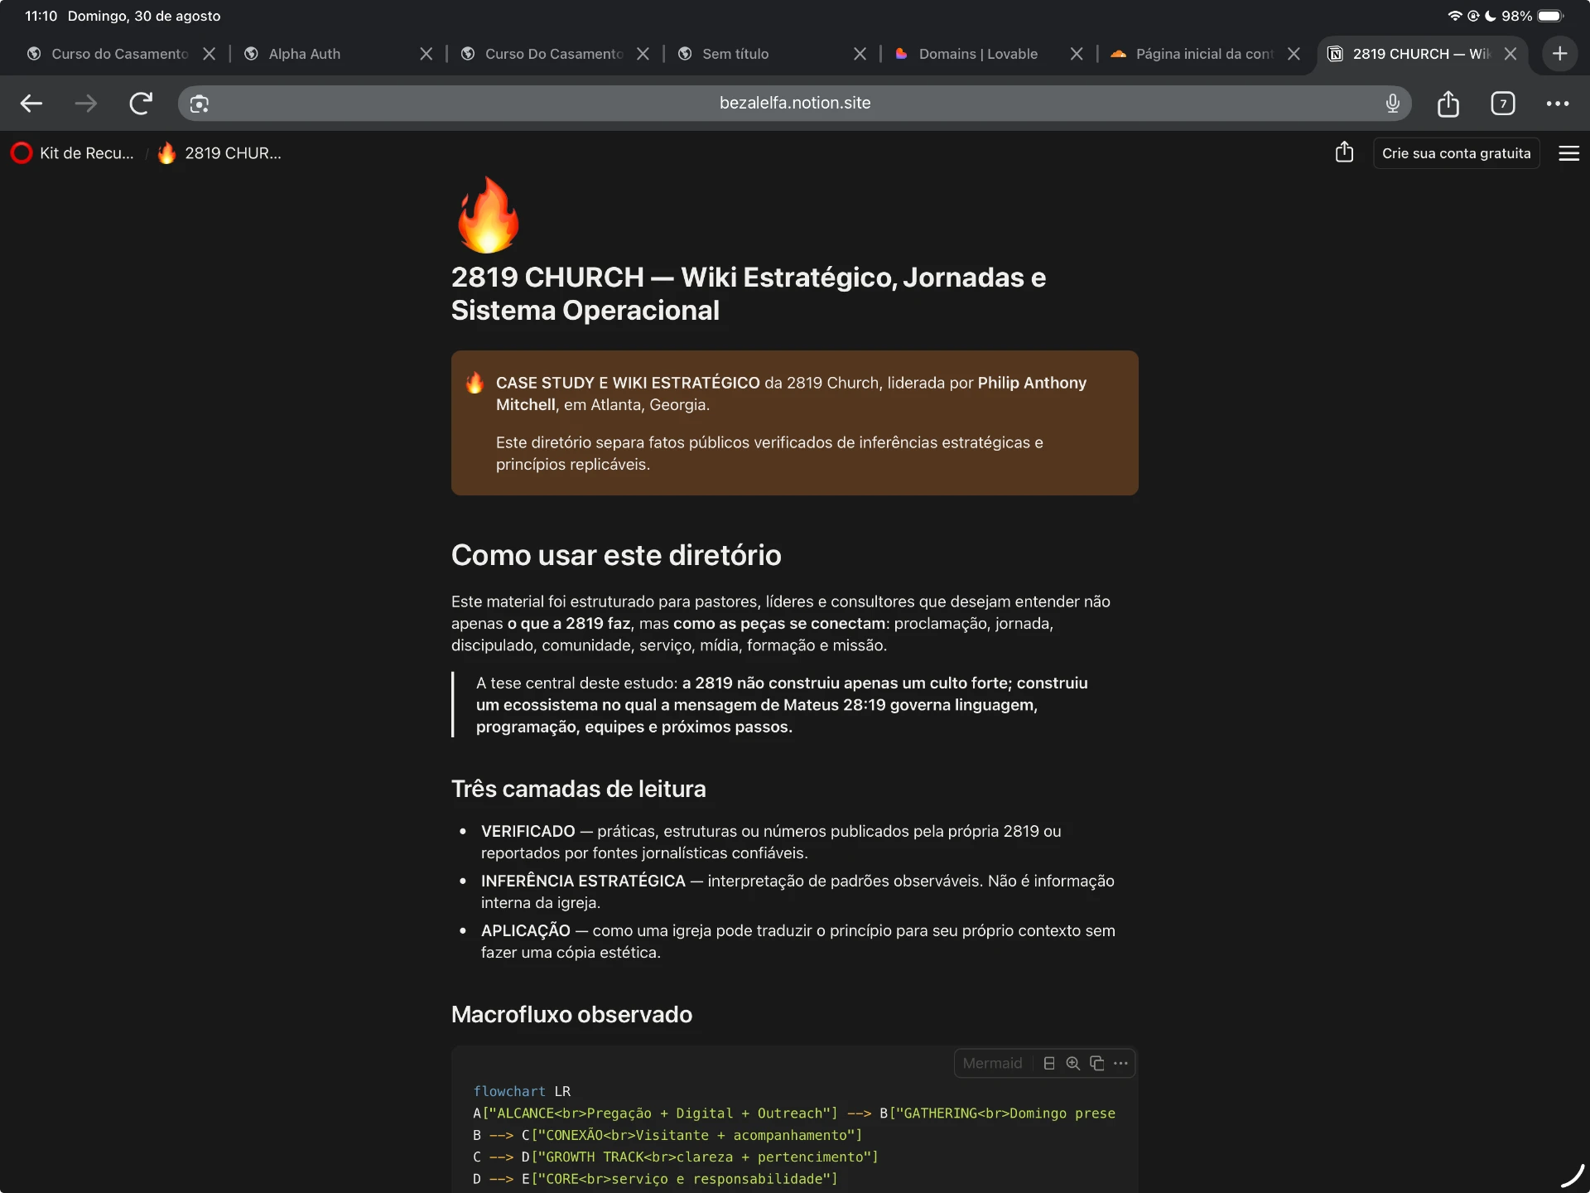1590x1193 pixels.
Task: Click the Notion page share icon
Action: (1344, 152)
